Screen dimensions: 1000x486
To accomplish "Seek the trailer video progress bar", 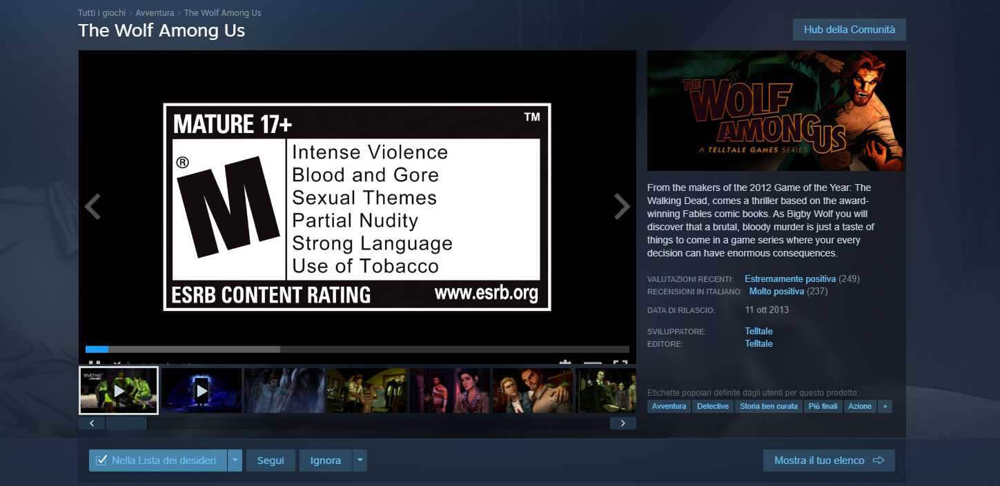I will coord(357,350).
